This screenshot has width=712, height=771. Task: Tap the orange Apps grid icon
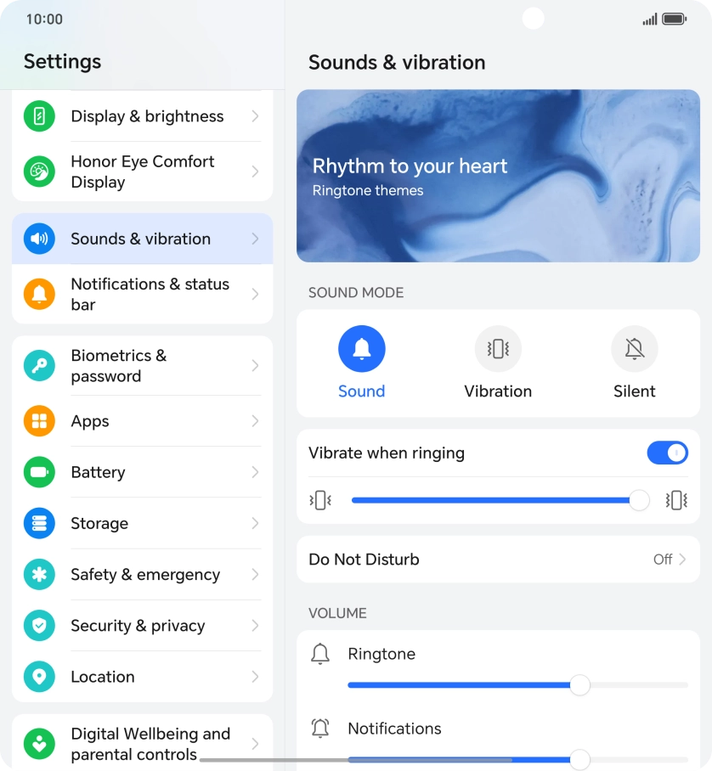[39, 421]
